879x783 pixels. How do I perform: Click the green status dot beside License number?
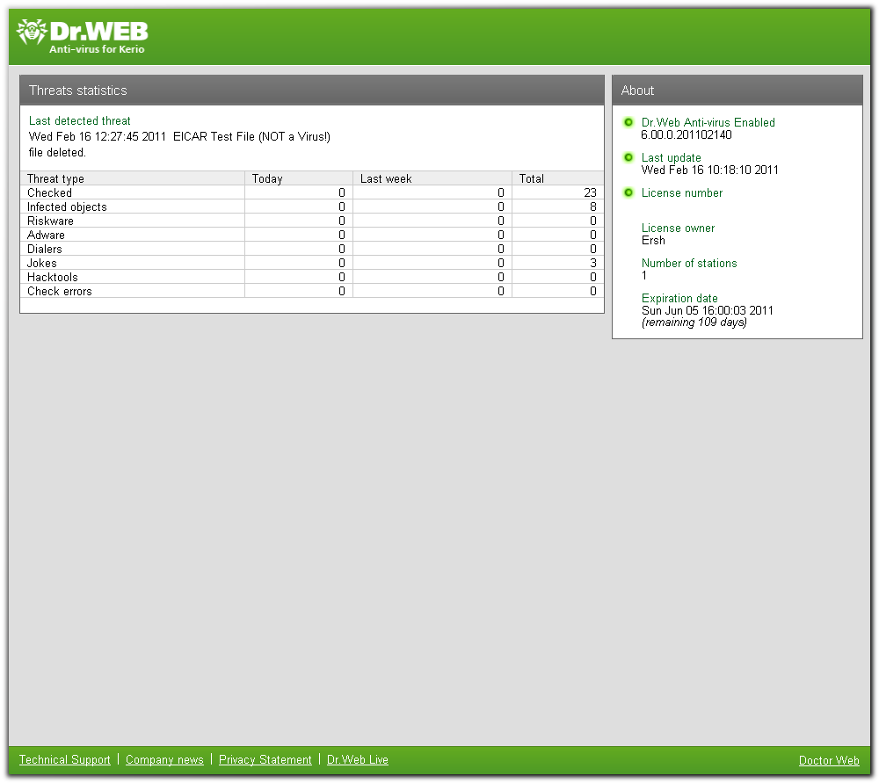(628, 192)
